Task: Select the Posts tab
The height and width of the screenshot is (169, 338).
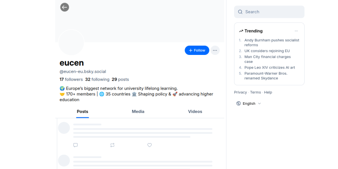Action: (82, 112)
